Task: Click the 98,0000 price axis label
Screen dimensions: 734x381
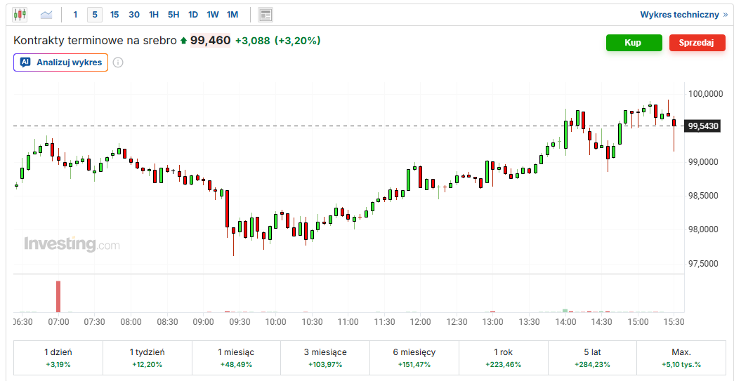Action: (702, 229)
